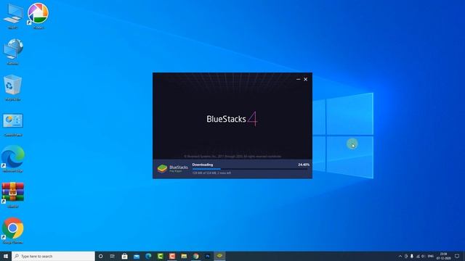Click the microphone tray icon
This screenshot has height=261, width=465.
tap(412, 256)
